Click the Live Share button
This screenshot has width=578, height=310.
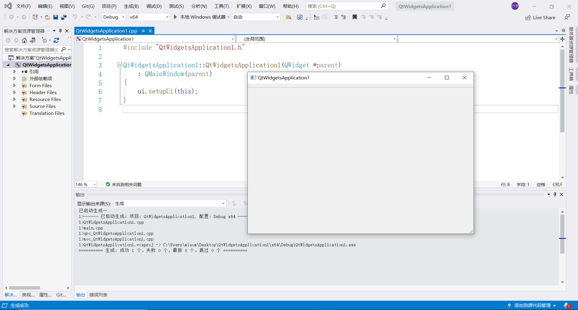(540, 17)
